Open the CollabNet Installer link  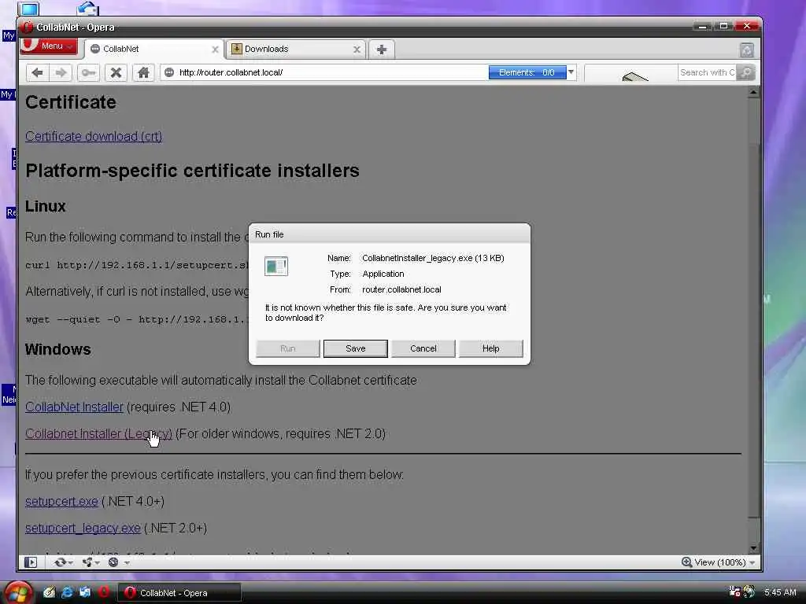pos(75,407)
